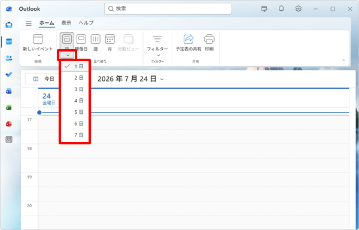
Task: Click the 分割ビュー split view icon
Action: pyautogui.click(x=128, y=43)
